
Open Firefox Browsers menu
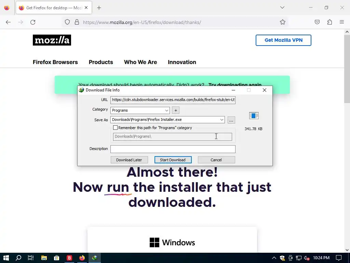[55, 62]
